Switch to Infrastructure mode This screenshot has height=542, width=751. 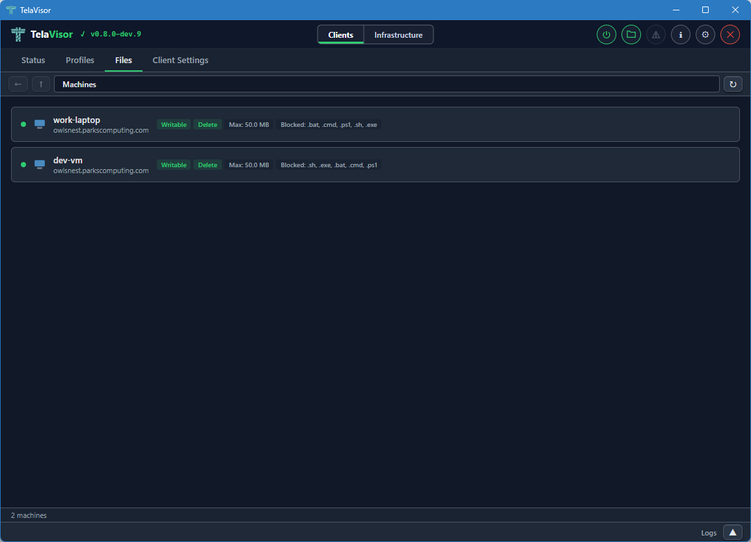pyautogui.click(x=398, y=35)
